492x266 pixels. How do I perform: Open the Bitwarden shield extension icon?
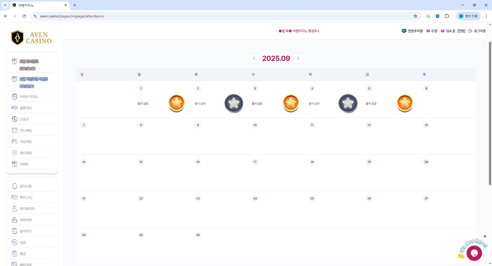tap(437, 16)
